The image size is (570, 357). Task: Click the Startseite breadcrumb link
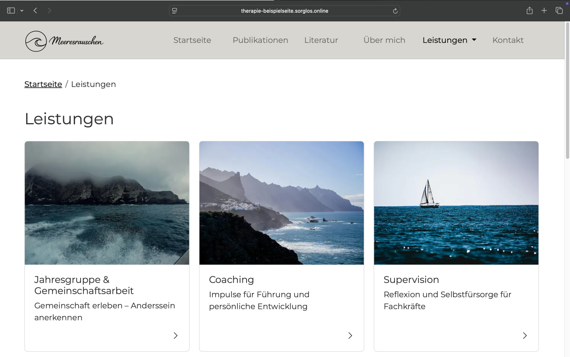pos(43,84)
